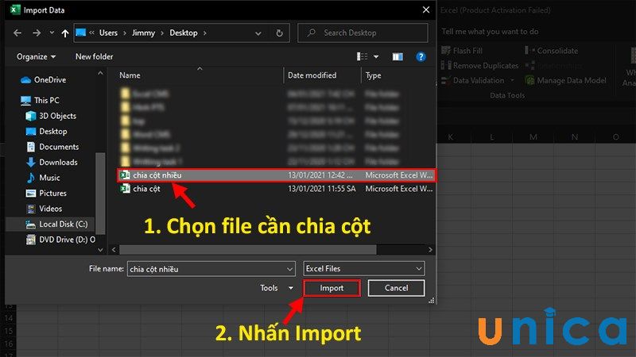The width and height of the screenshot is (636, 357).
Task: Click the Excel icon in title bar
Action: 15,10
